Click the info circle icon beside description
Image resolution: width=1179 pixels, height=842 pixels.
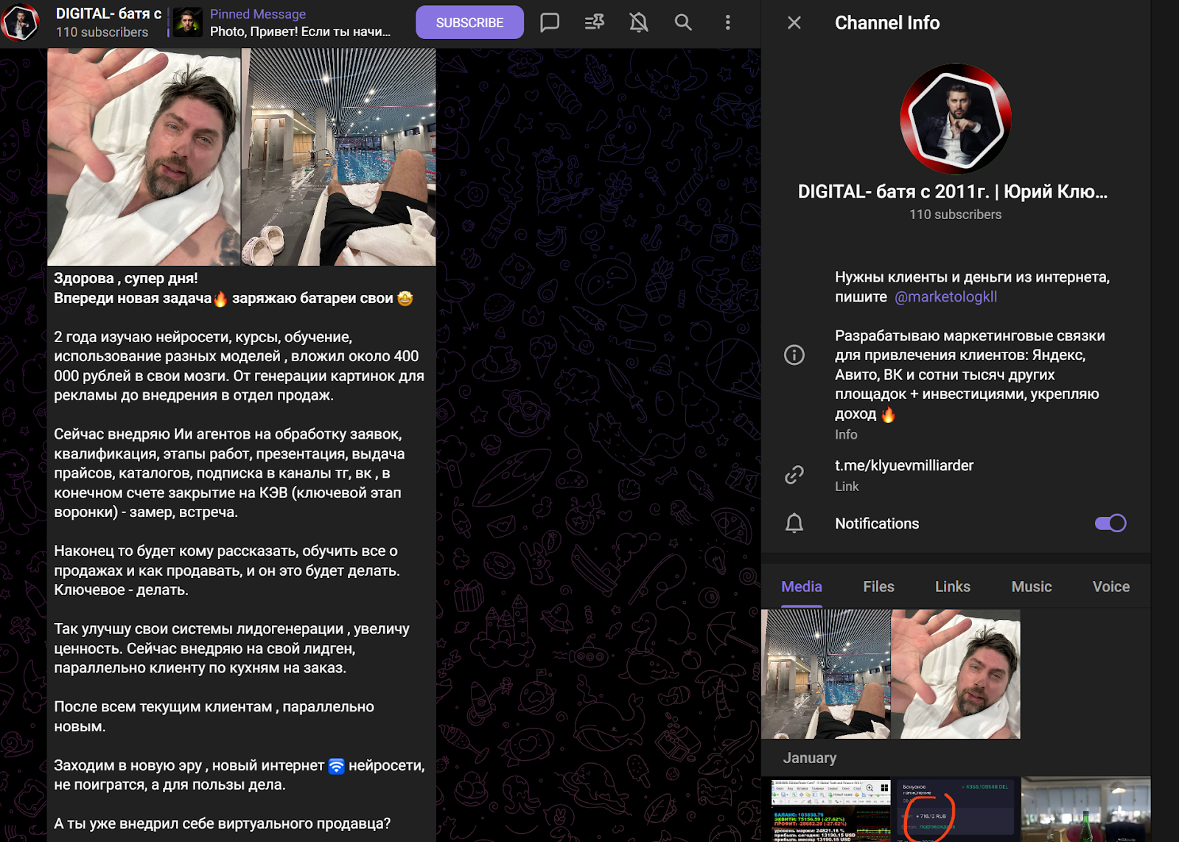click(x=794, y=355)
